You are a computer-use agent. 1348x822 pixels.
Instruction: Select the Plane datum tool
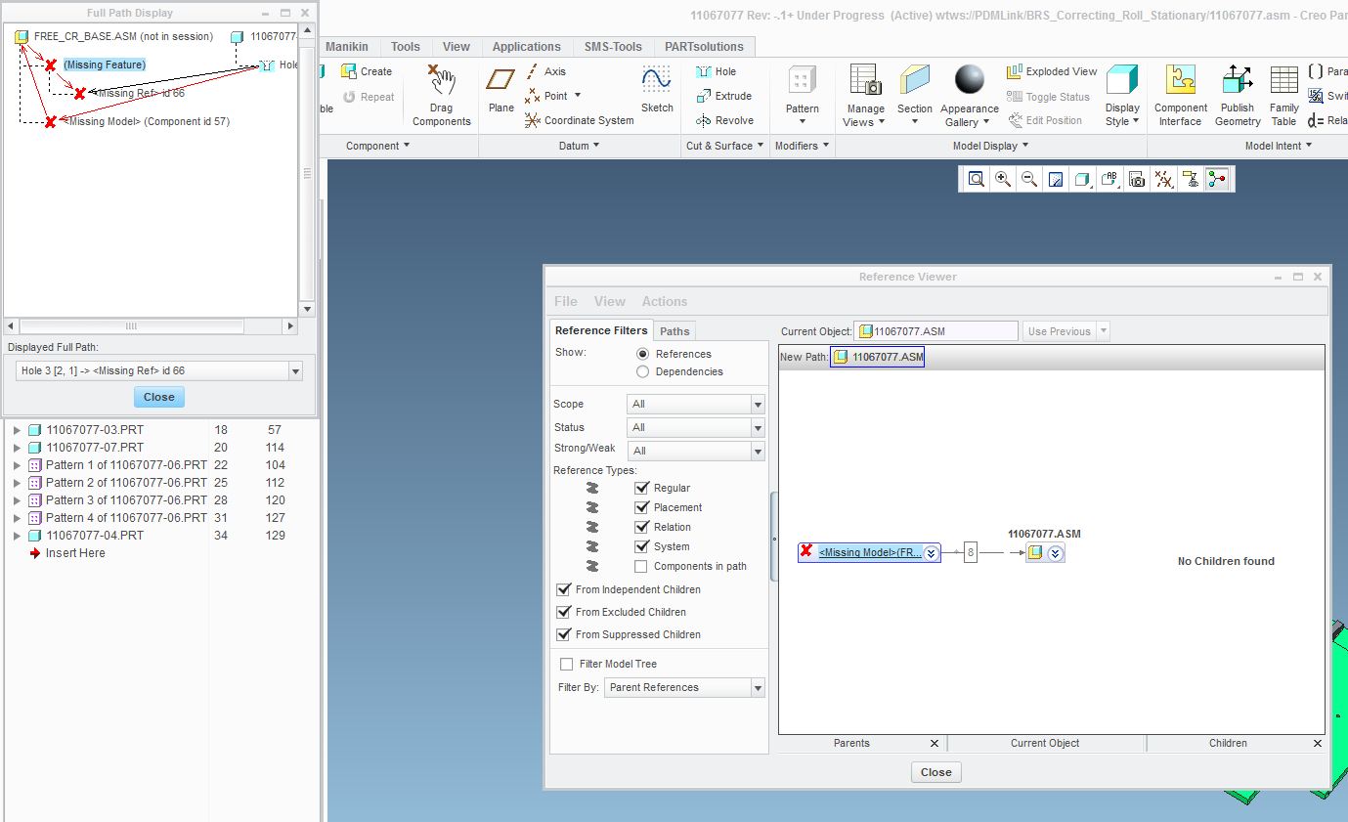(501, 90)
